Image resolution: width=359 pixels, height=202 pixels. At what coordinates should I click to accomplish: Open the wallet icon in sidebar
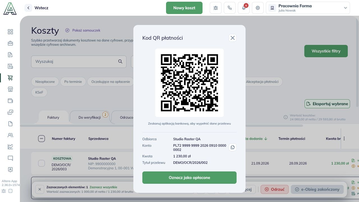pos(10,101)
